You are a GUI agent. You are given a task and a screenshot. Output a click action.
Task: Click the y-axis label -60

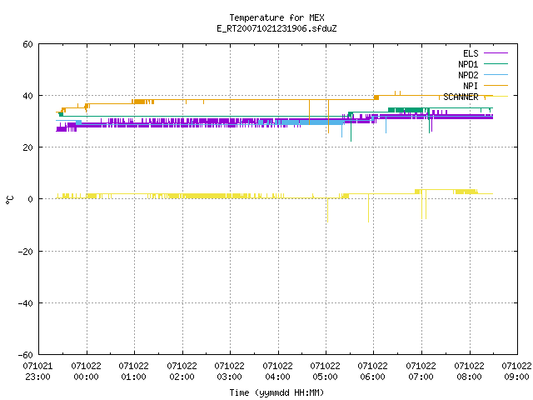(x=26, y=355)
